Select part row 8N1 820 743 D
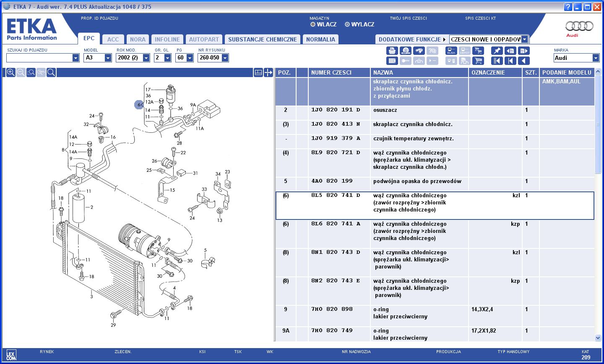Screen dimensions: 604x364 (435, 263)
